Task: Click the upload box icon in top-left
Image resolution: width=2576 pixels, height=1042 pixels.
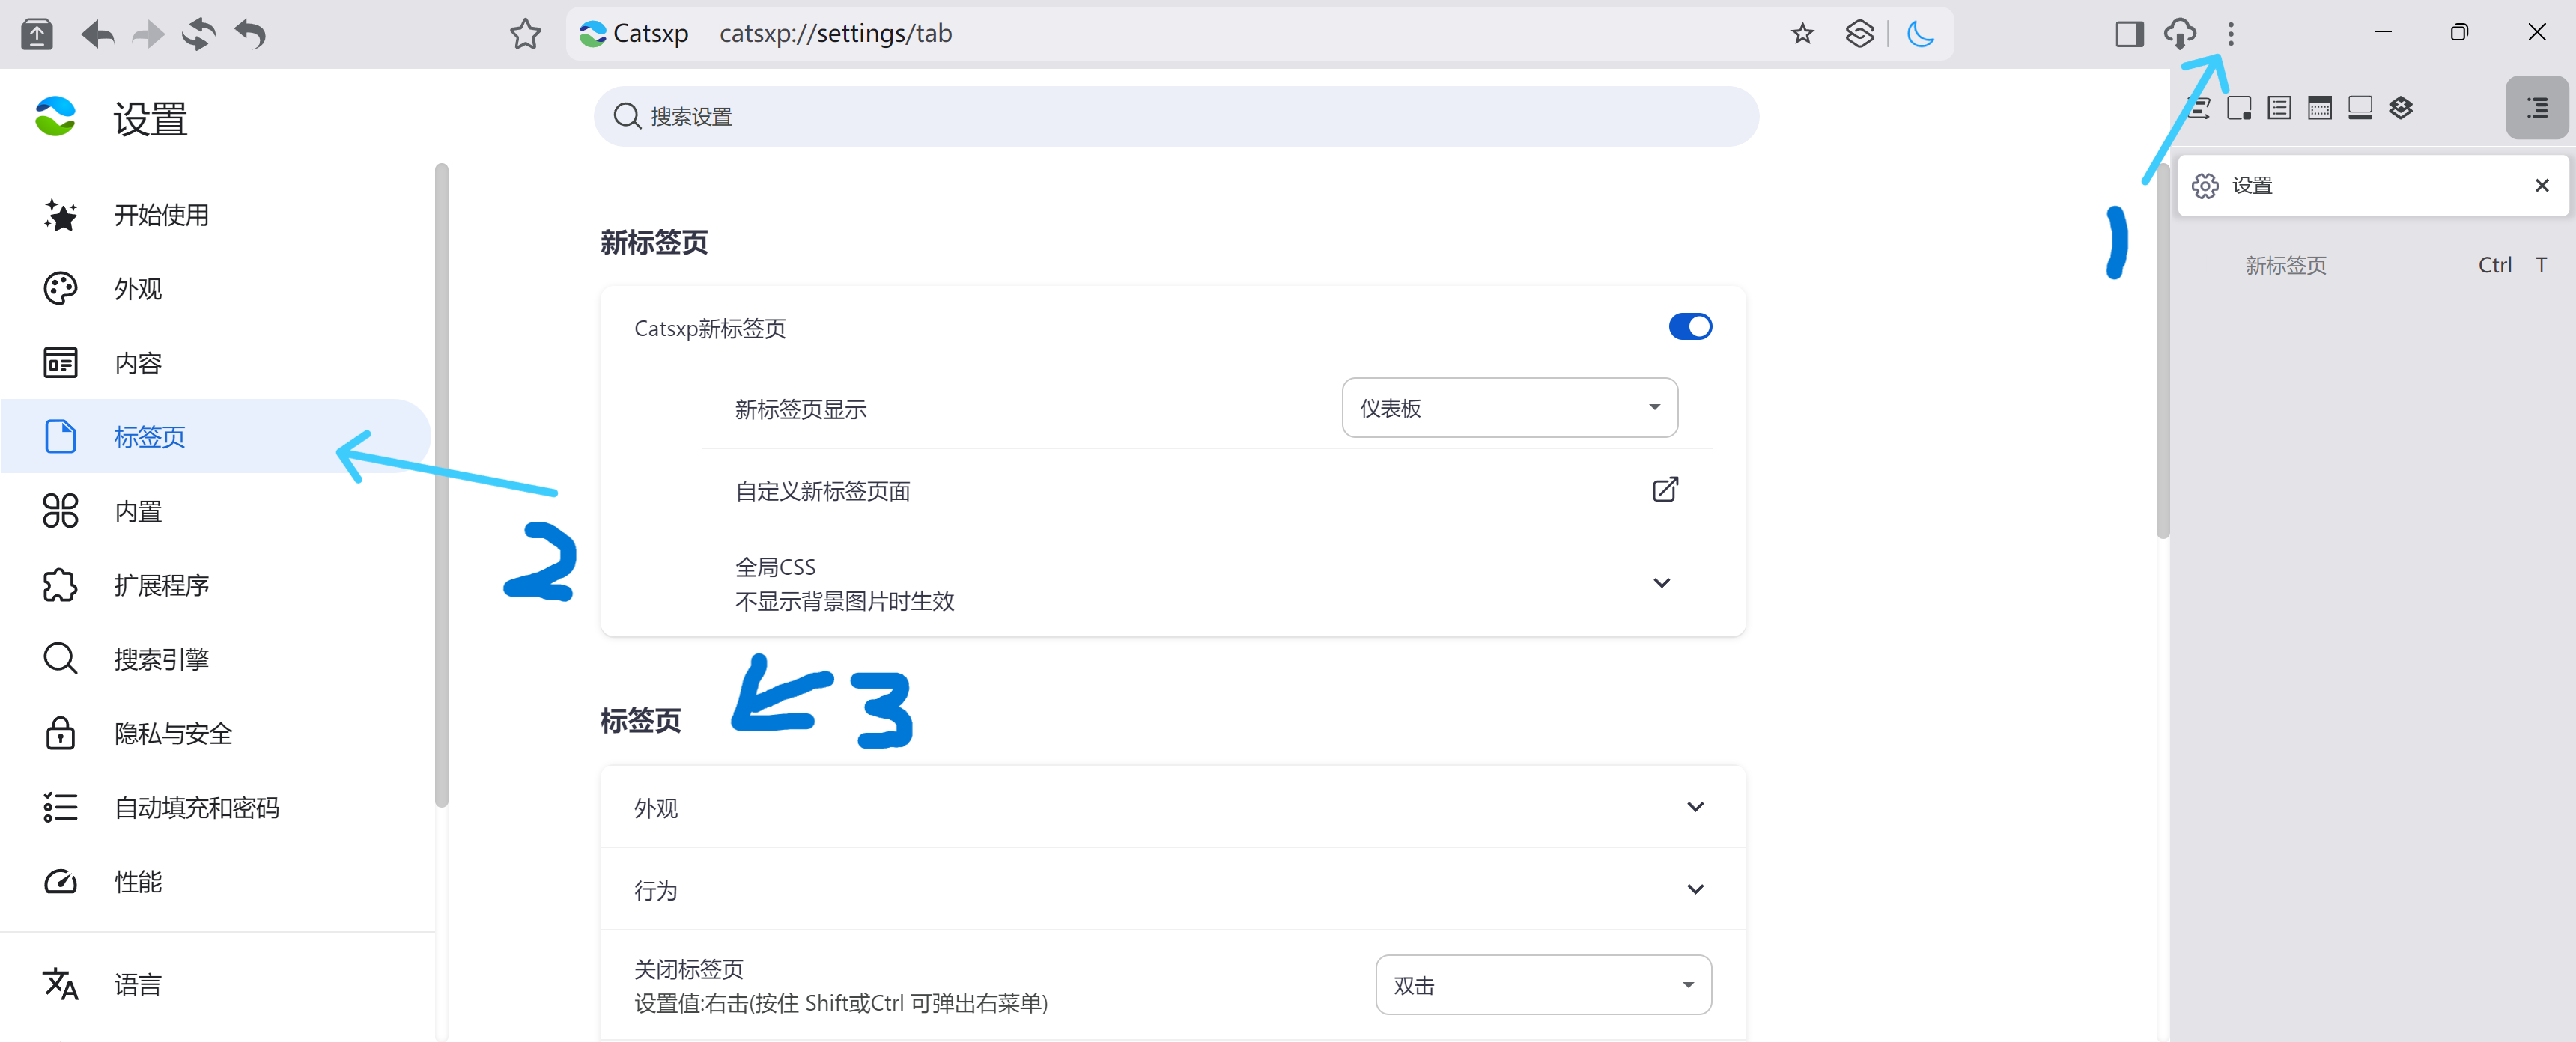Action: coord(37,34)
